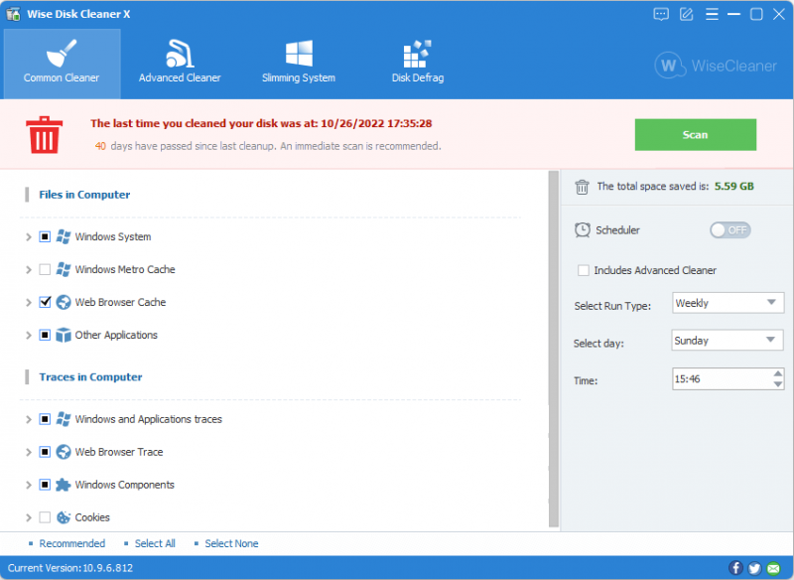
Task: Increase the scheduled time with up arrow
Action: (778, 373)
